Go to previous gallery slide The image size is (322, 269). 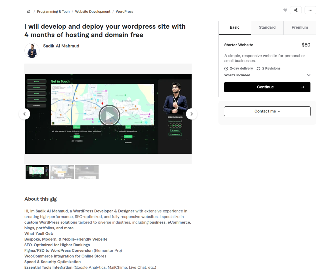pyautogui.click(x=24, y=114)
